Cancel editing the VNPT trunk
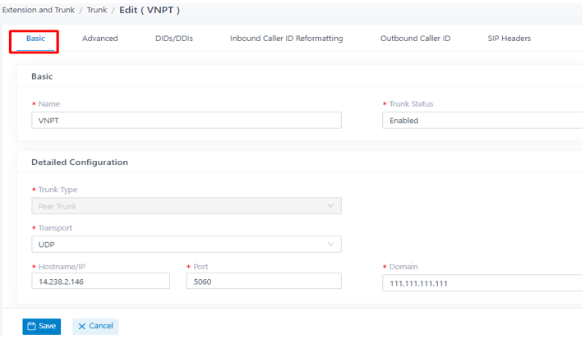The image size is (585, 339). tap(95, 327)
